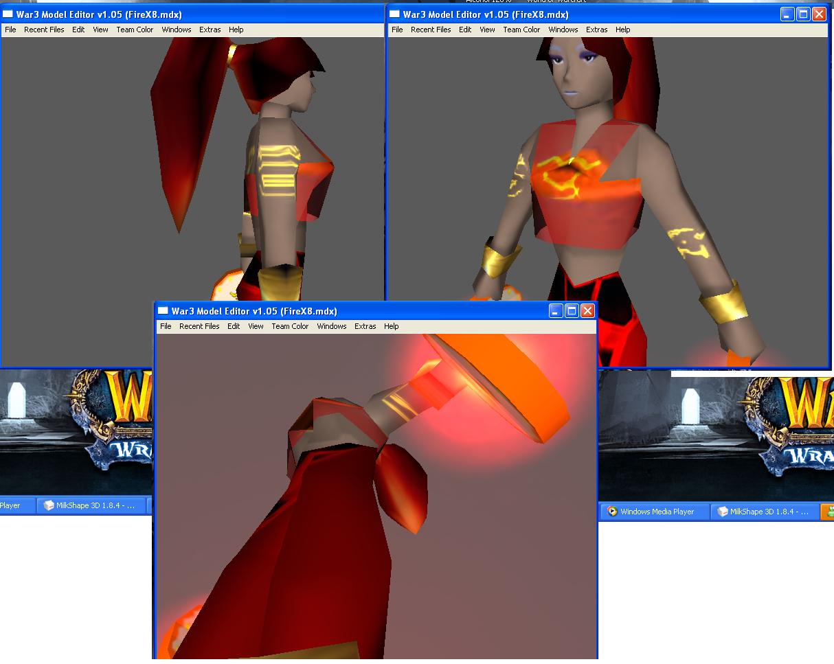Maximize the top-right War3 Model Editor window

click(803, 14)
